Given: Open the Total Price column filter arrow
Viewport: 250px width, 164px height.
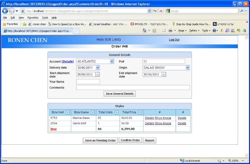Looking at the screenshot, I should pos(140,112).
